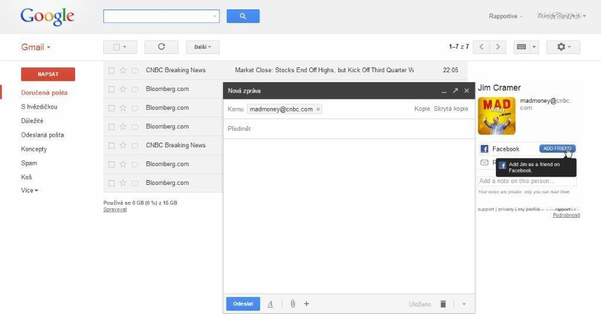Viewport: 601px width, 314px height.
Task: Add a Kopie recipient field
Action: 421,109
